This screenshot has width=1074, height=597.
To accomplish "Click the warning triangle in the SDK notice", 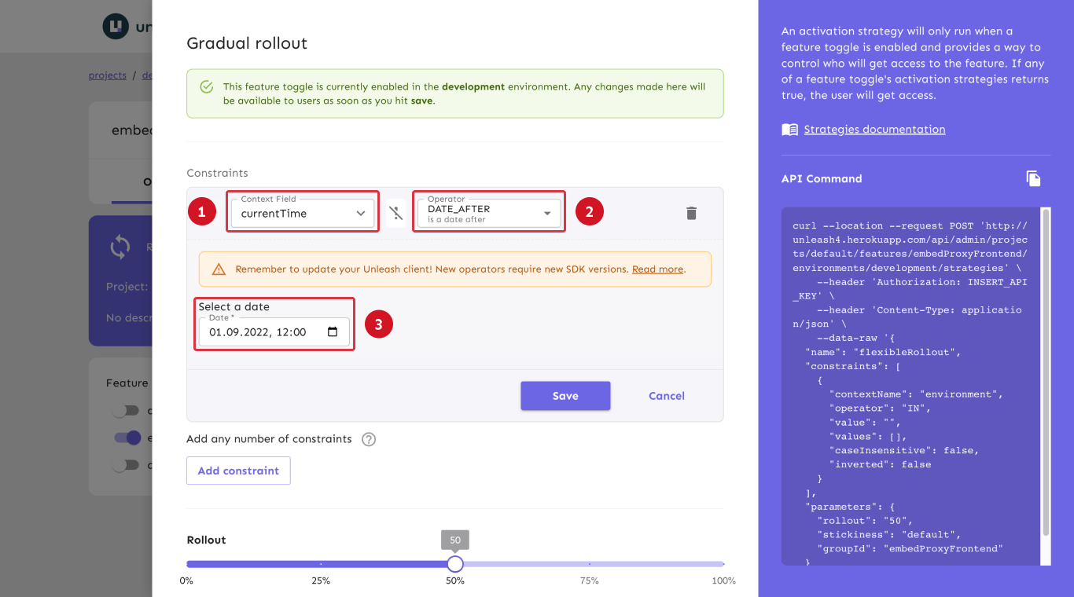I will [x=218, y=269].
